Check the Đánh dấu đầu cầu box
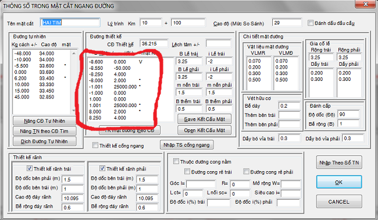 (311, 23)
